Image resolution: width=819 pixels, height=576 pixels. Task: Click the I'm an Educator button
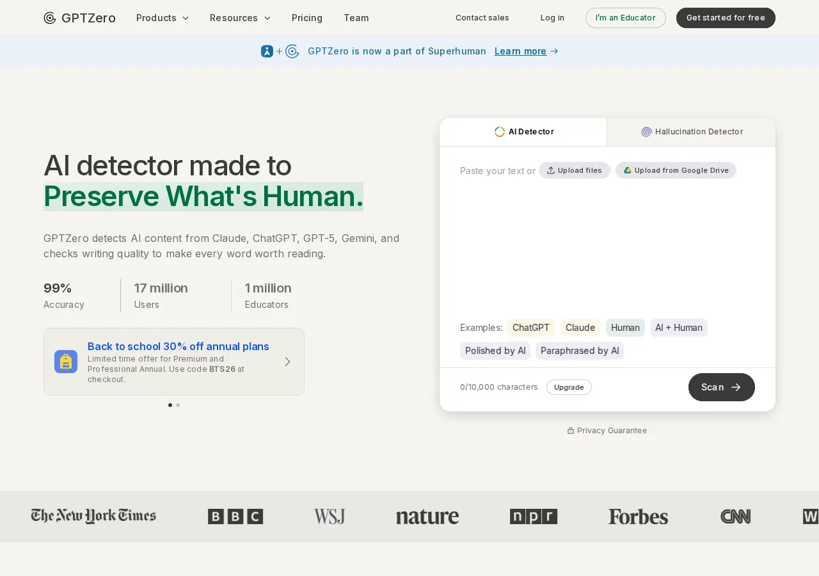tap(626, 18)
